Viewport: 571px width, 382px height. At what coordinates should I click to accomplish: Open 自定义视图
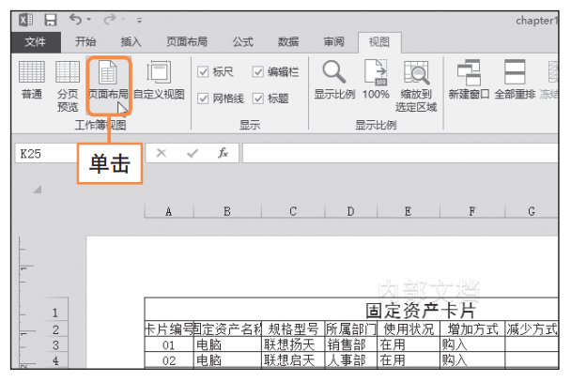coord(159,81)
